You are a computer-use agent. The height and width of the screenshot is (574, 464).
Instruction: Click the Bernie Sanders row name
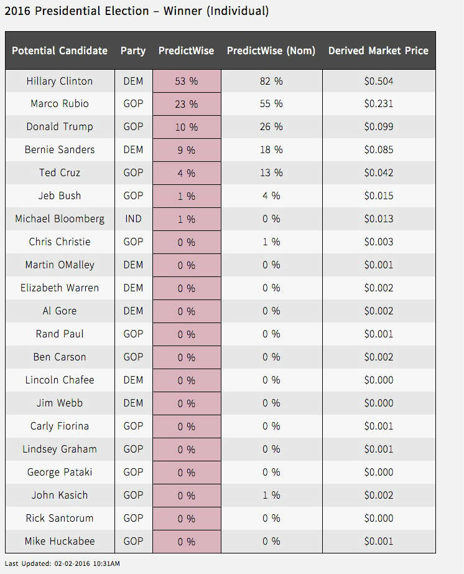[x=60, y=150]
